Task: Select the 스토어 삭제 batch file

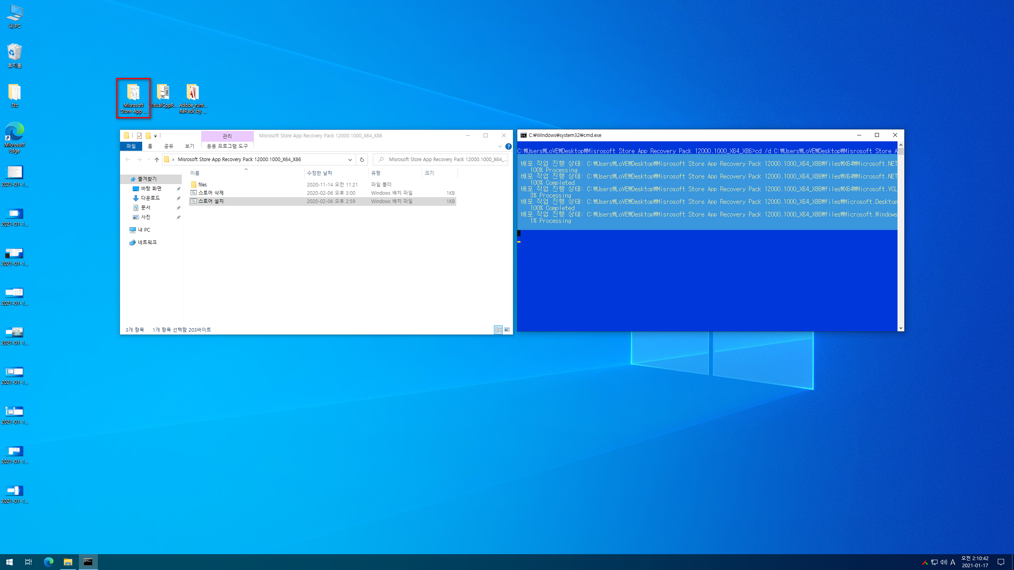Action: pos(211,193)
